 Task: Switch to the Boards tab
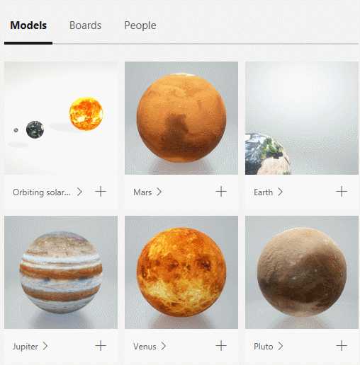coord(85,25)
